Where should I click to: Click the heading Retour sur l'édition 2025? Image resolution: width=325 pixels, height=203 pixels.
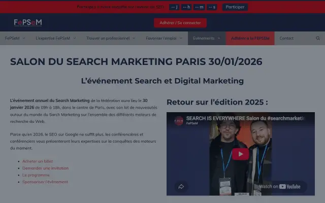217,102
